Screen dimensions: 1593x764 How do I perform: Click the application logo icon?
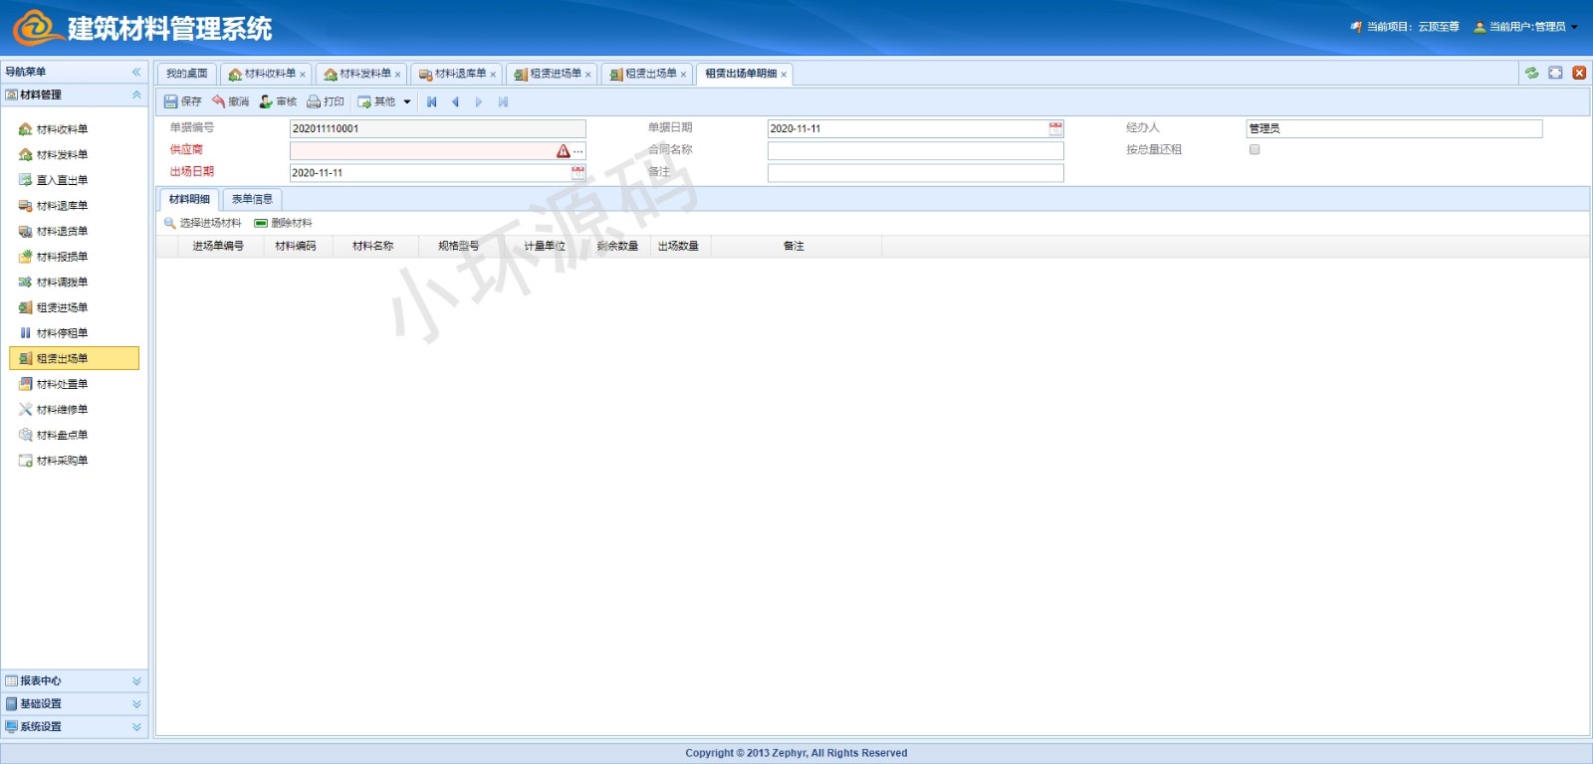37,28
